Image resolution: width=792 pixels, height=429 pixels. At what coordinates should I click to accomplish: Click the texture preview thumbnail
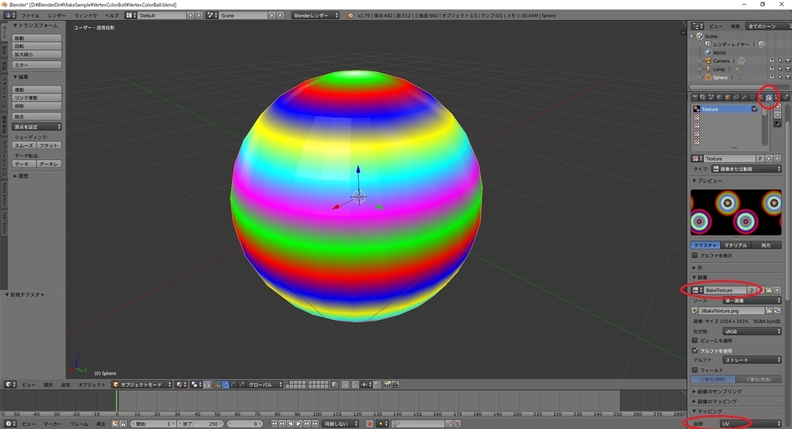736,212
